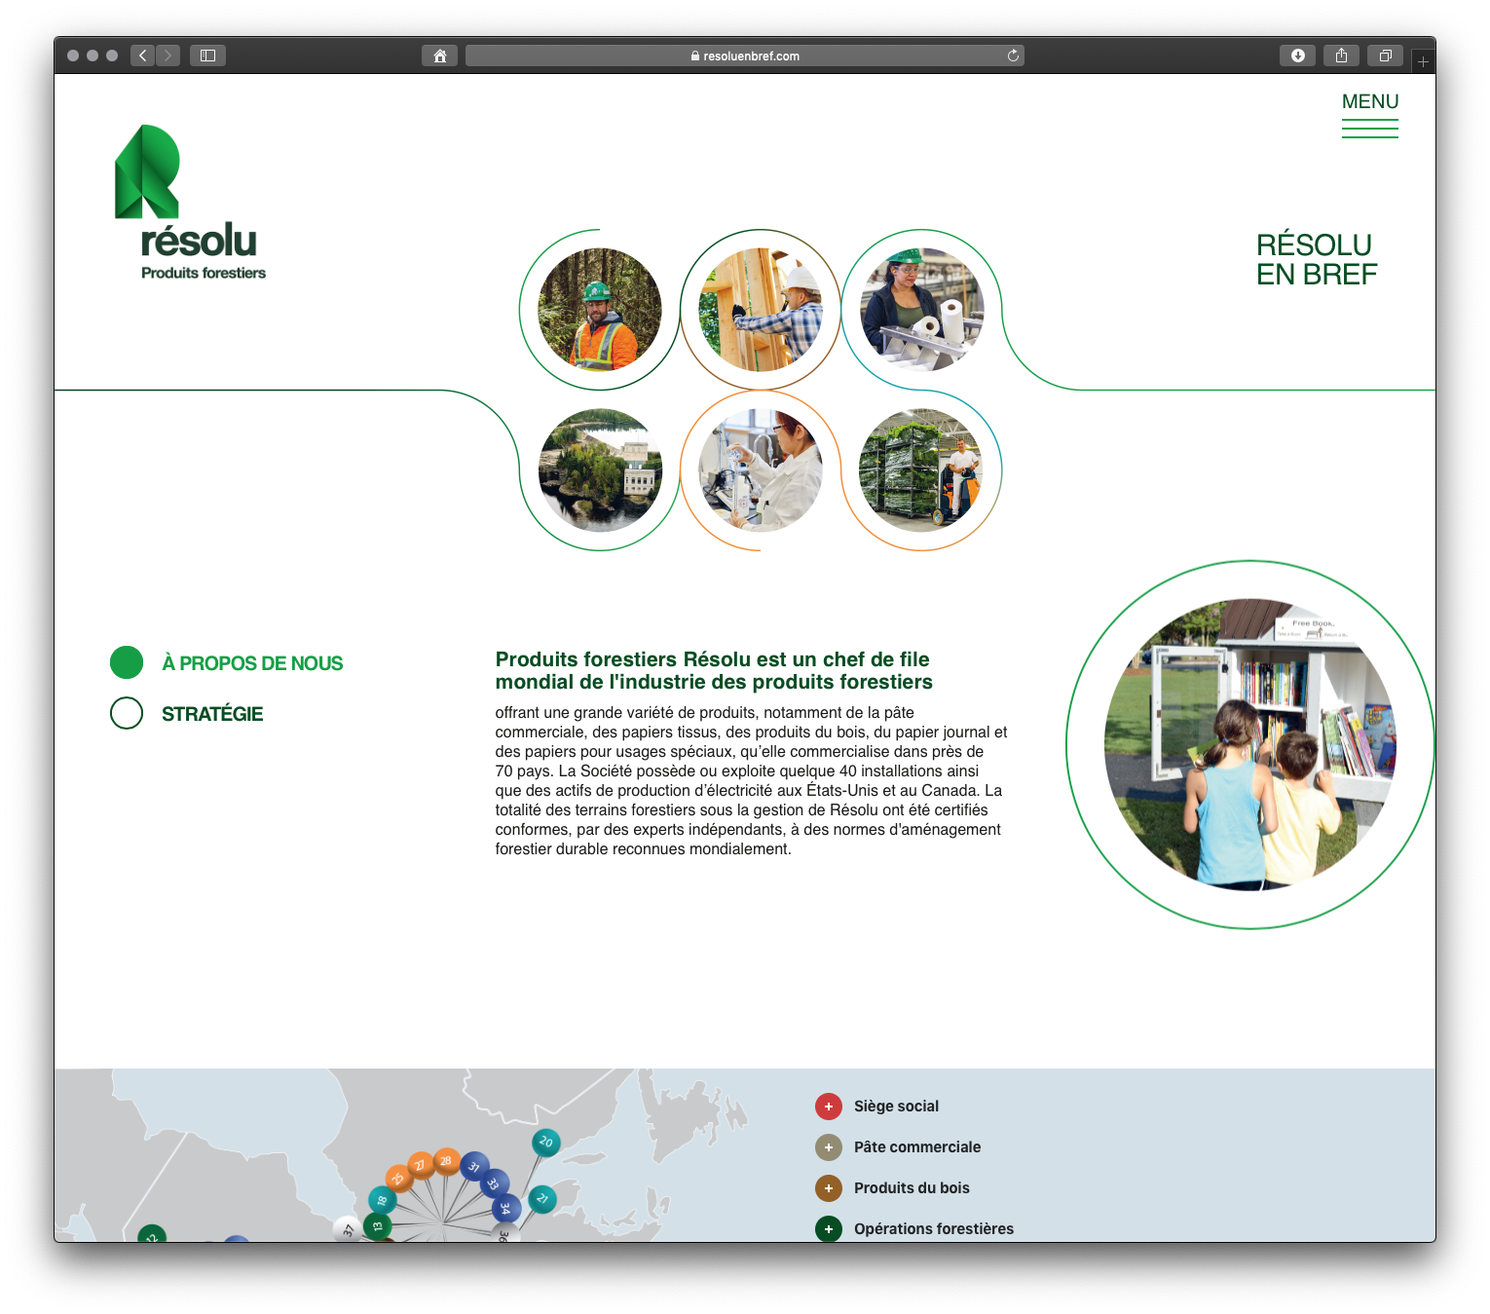Toggle the Safari sidebar button
1490x1314 pixels.
coord(207,56)
